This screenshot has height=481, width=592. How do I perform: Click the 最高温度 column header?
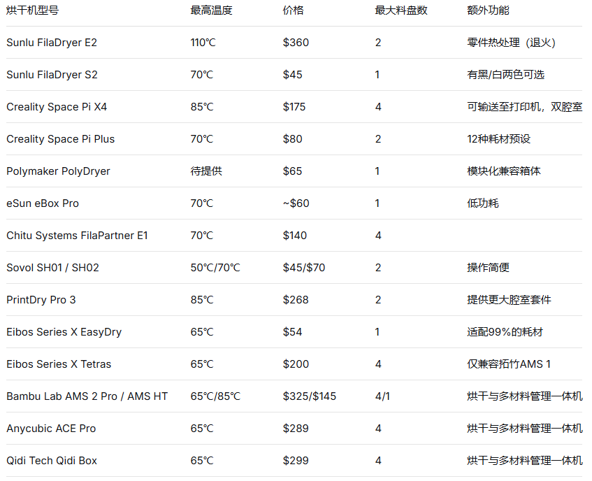coord(211,10)
